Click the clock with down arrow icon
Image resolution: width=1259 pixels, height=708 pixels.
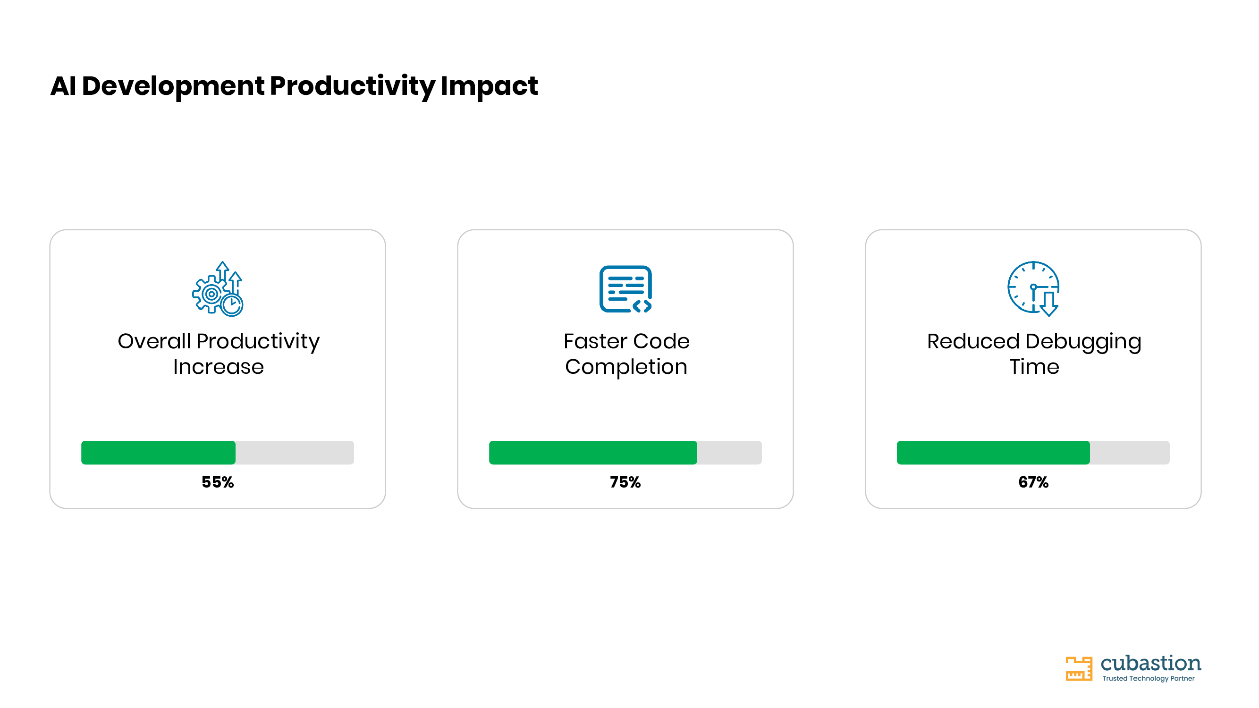(1033, 289)
